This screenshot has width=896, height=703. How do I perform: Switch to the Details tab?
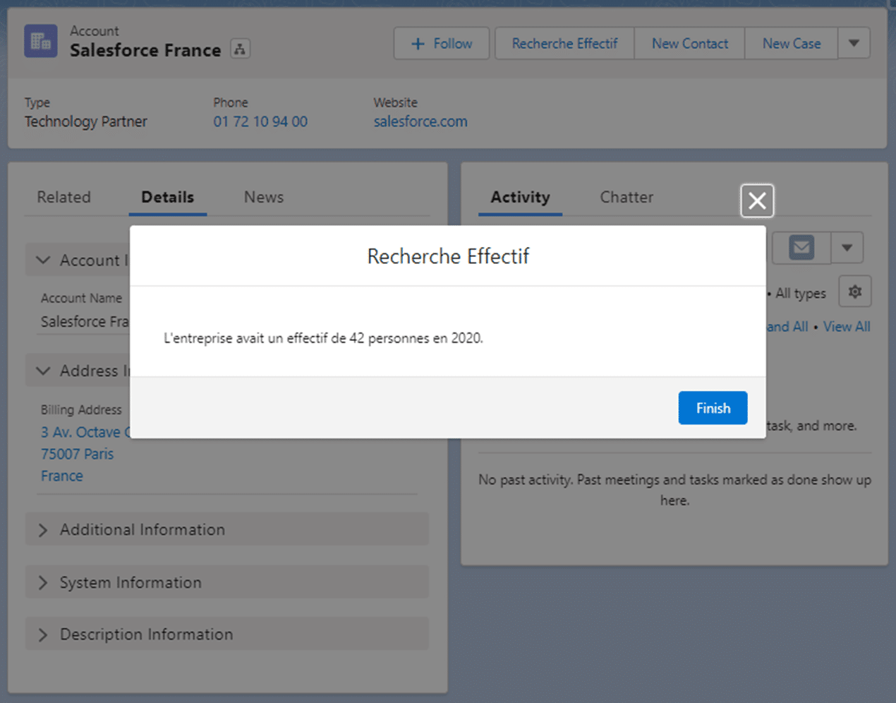coord(167,197)
